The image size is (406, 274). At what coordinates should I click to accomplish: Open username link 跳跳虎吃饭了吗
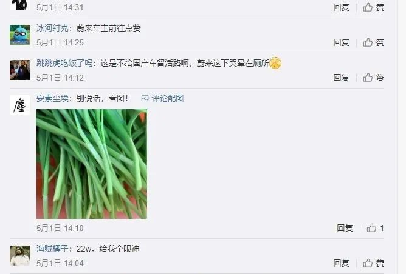tap(64, 63)
